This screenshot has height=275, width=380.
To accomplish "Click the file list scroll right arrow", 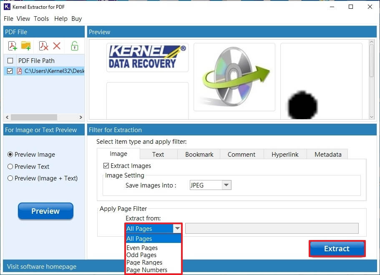I will [x=81, y=117].
